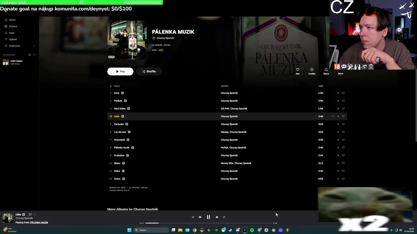Viewport: 417px width, 234px height.
Task: Expand the Collection chevron arrow
Action: pos(34,46)
